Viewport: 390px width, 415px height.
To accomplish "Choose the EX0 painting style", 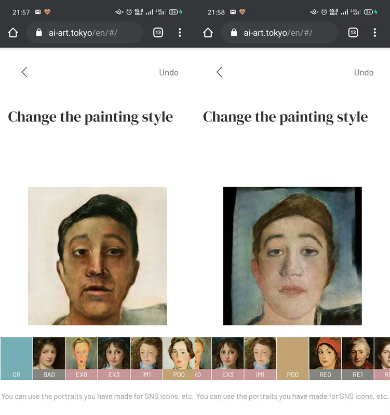I will (82, 358).
